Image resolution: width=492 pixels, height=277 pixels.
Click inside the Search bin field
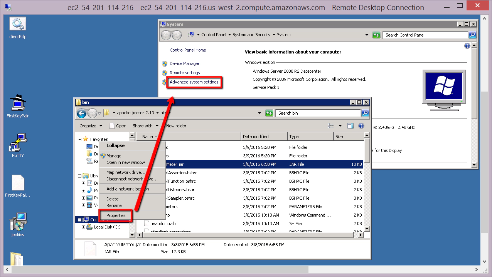click(x=316, y=113)
